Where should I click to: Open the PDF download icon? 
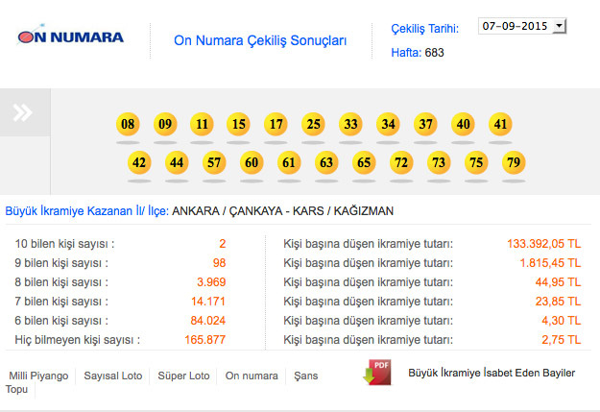click(377, 372)
